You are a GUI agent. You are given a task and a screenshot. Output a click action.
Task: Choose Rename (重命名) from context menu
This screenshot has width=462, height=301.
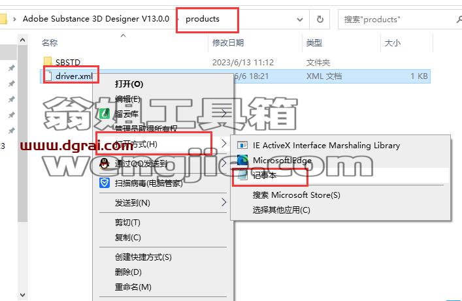click(163, 287)
